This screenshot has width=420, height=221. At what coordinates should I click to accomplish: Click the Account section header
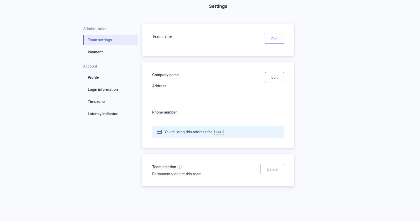tap(90, 66)
